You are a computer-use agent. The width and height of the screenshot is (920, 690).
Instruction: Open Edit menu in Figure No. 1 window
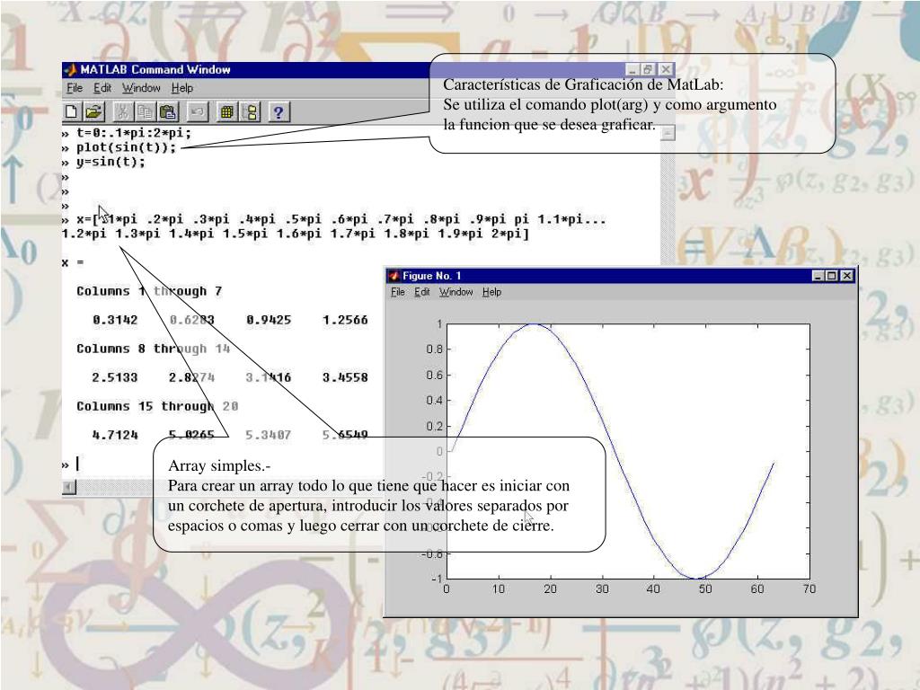click(422, 292)
